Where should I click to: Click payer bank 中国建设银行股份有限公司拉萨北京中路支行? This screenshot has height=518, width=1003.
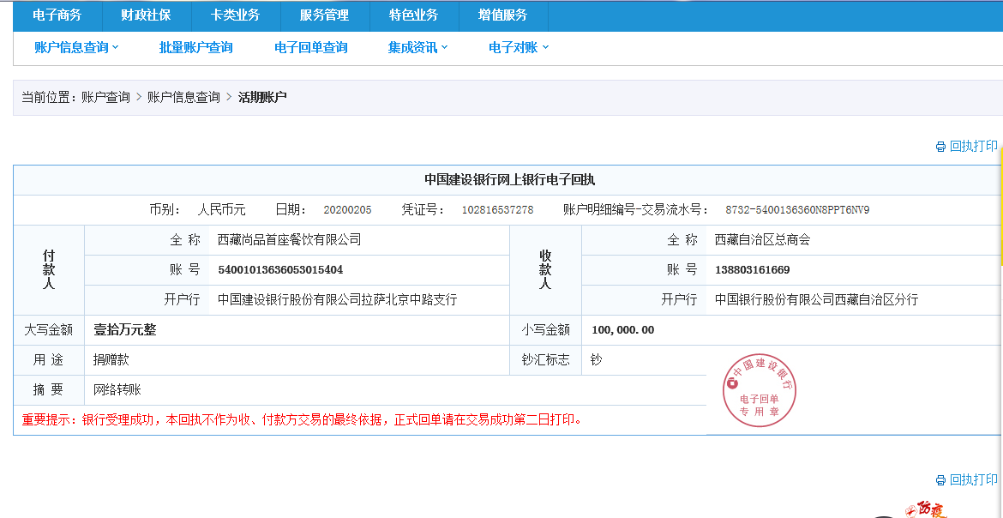tap(338, 299)
